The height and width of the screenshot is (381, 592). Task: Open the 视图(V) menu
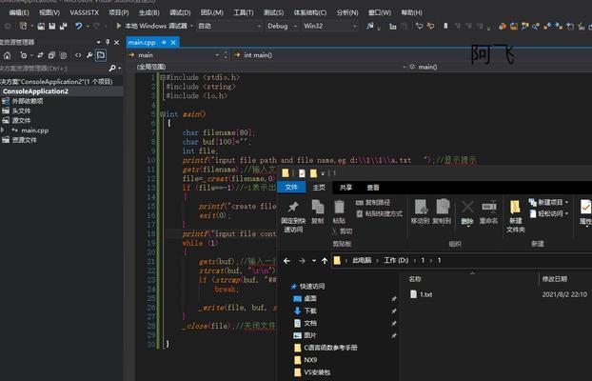49,12
